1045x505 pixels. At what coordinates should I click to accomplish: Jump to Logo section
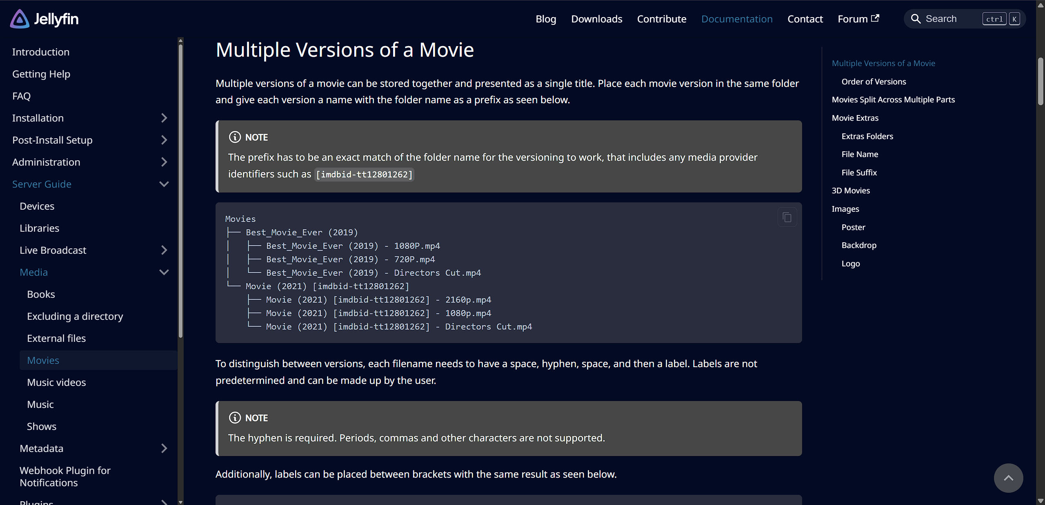[850, 264]
